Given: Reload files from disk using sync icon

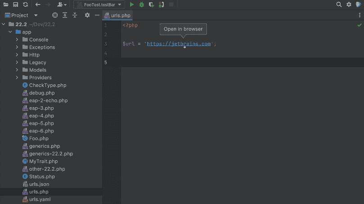Looking at the screenshot, I should click(26, 5).
